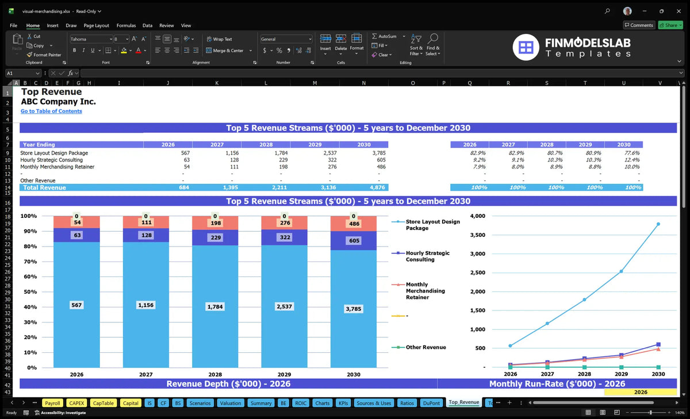Image resolution: width=690 pixels, height=419 pixels.
Task: Toggle Italic formatting
Action: point(83,51)
